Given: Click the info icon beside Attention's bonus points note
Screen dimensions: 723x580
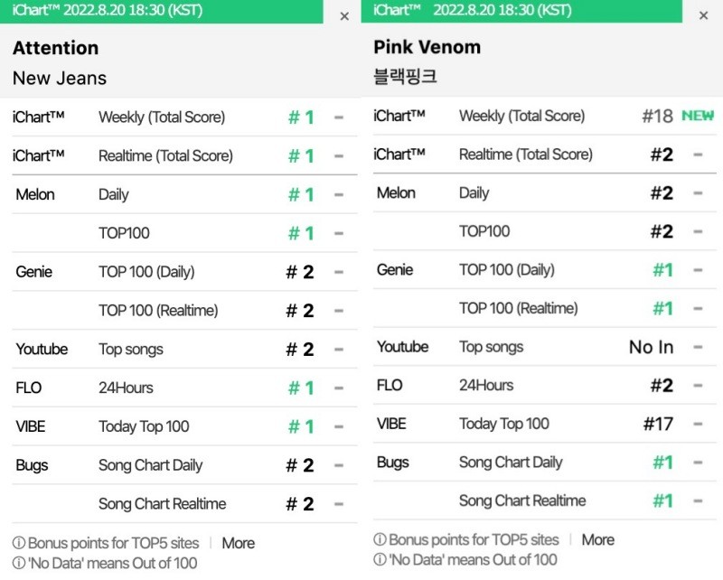Looking at the screenshot, I should click(19, 543).
